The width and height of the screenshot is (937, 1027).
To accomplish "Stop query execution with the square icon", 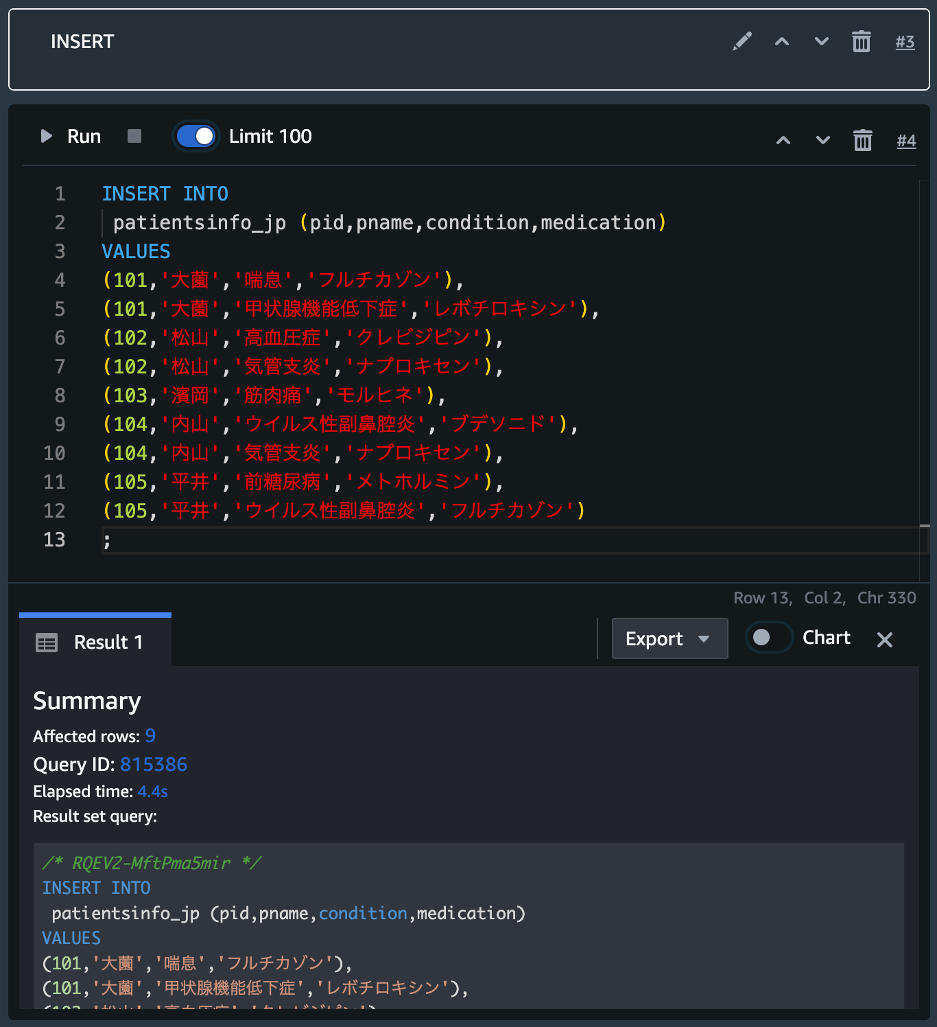I will [x=134, y=136].
